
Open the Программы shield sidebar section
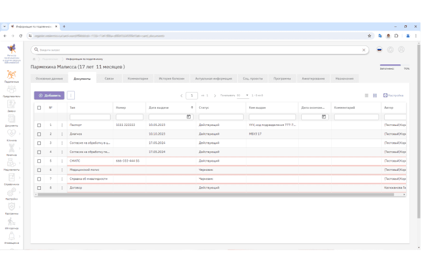click(x=12, y=209)
